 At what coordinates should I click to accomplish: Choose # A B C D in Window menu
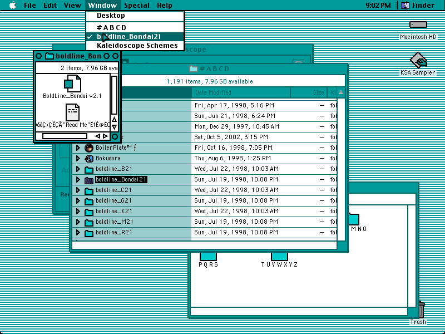click(x=135, y=27)
